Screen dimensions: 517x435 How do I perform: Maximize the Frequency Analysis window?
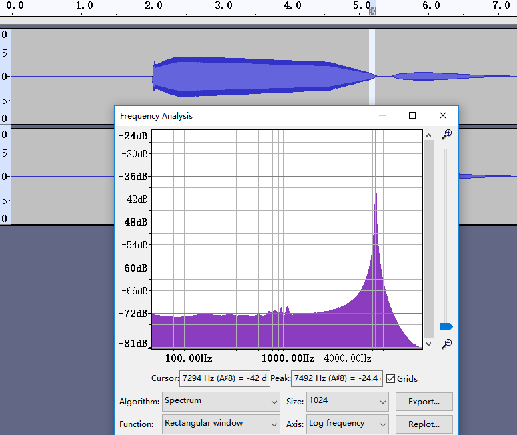point(412,115)
